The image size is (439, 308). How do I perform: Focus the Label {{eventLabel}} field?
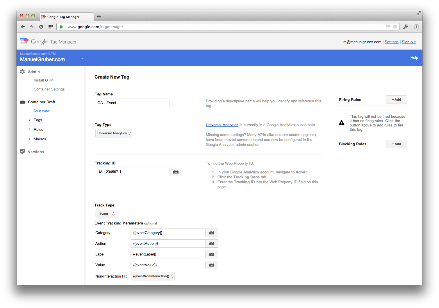(168, 254)
